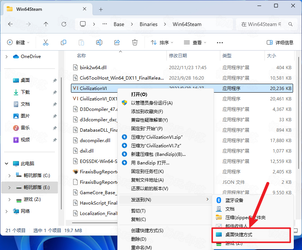Open 下载 in the navigation pane
Viewport: 302px width, 250px height.
25,92
